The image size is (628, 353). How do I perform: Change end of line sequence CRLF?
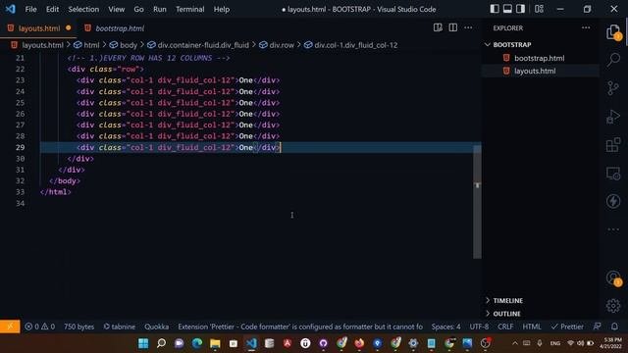point(505,327)
